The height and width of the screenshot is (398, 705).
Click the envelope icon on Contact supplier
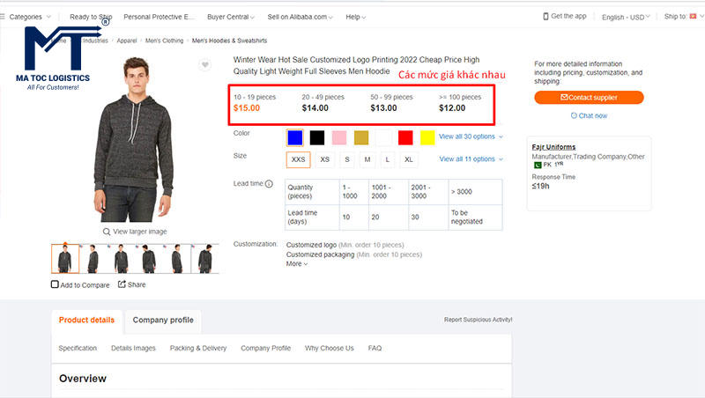(564, 97)
